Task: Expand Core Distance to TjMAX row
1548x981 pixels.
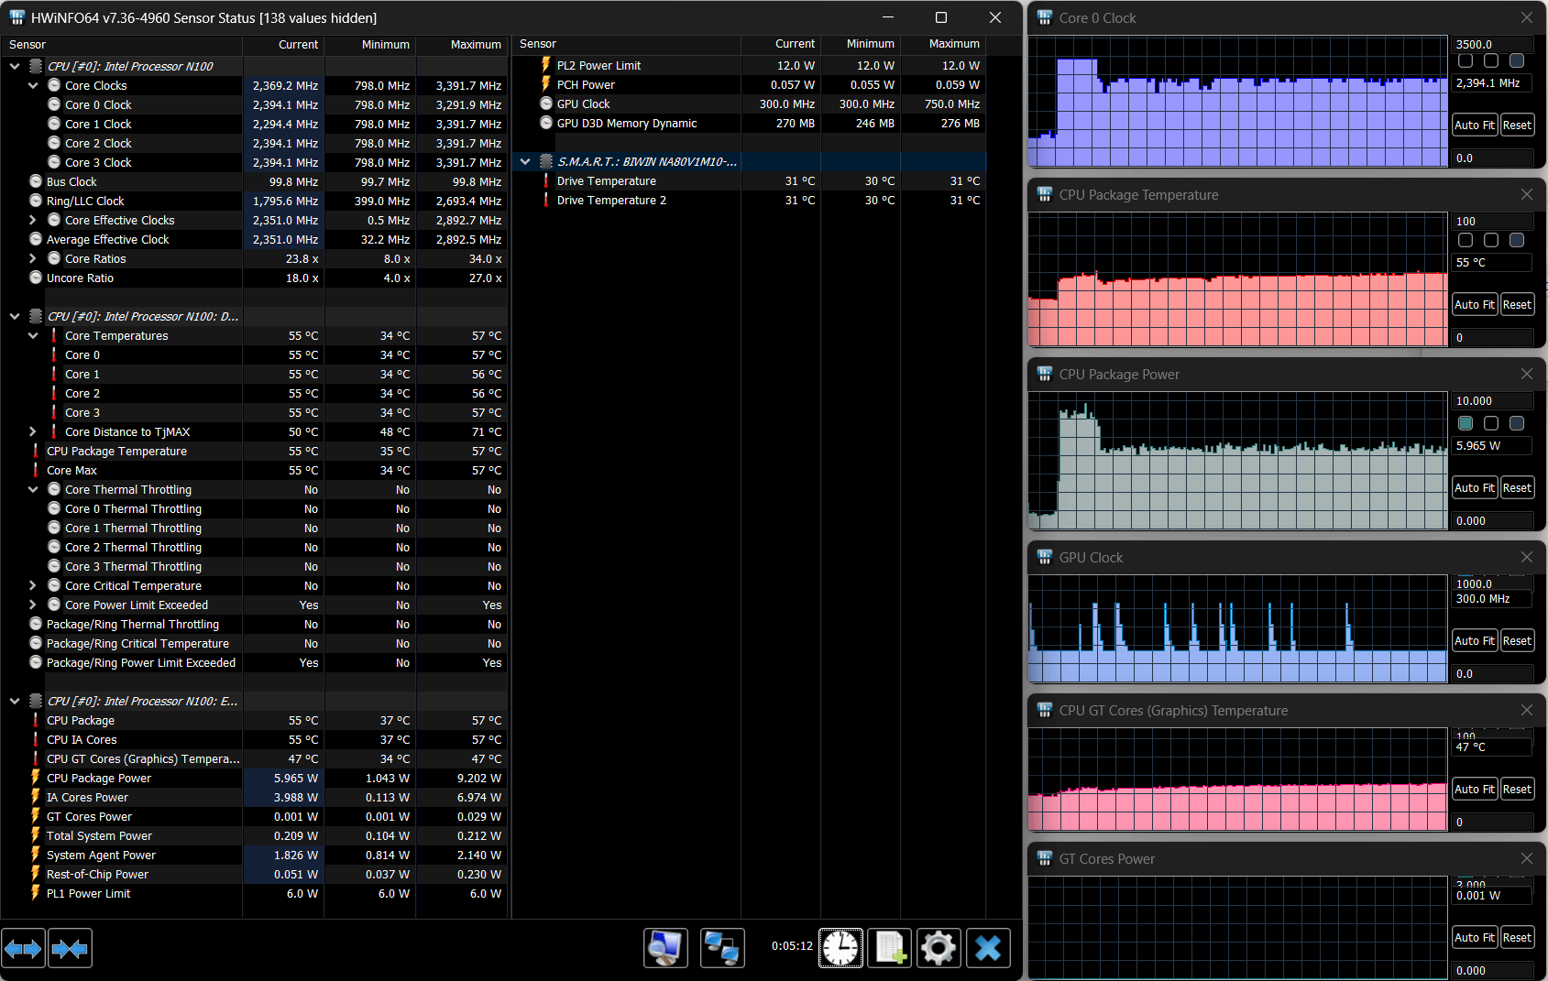Action: tap(33, 432)
